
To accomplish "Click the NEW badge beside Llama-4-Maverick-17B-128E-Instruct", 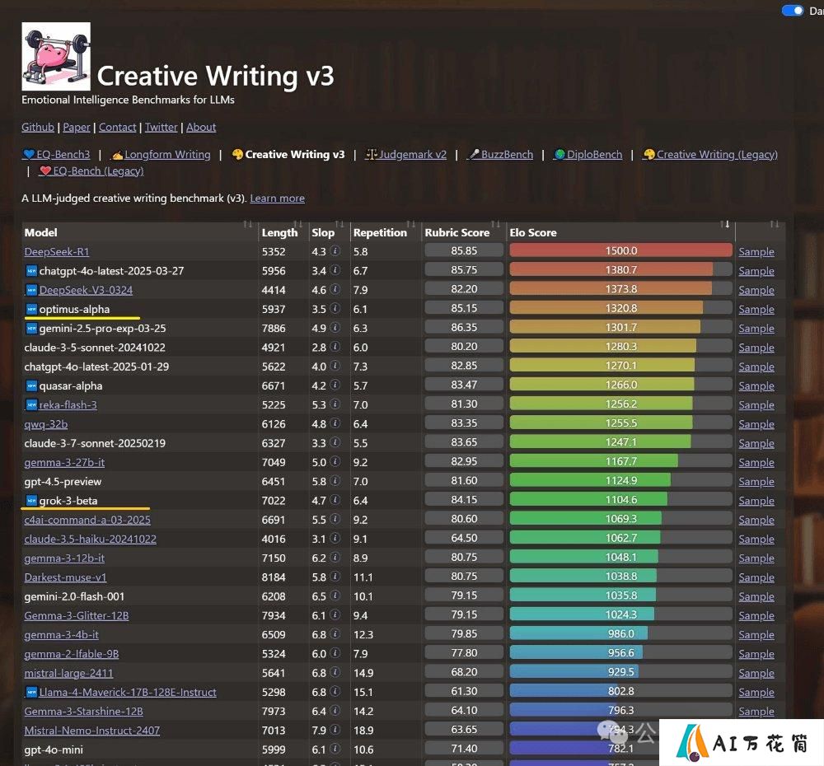I will (31, 692).
